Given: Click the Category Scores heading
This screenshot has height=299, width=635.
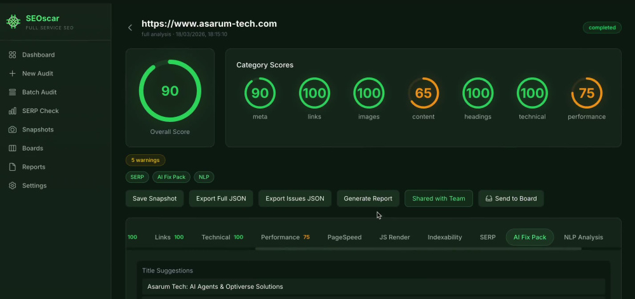Looking at the screenshot, I should (x=265, y=65).
